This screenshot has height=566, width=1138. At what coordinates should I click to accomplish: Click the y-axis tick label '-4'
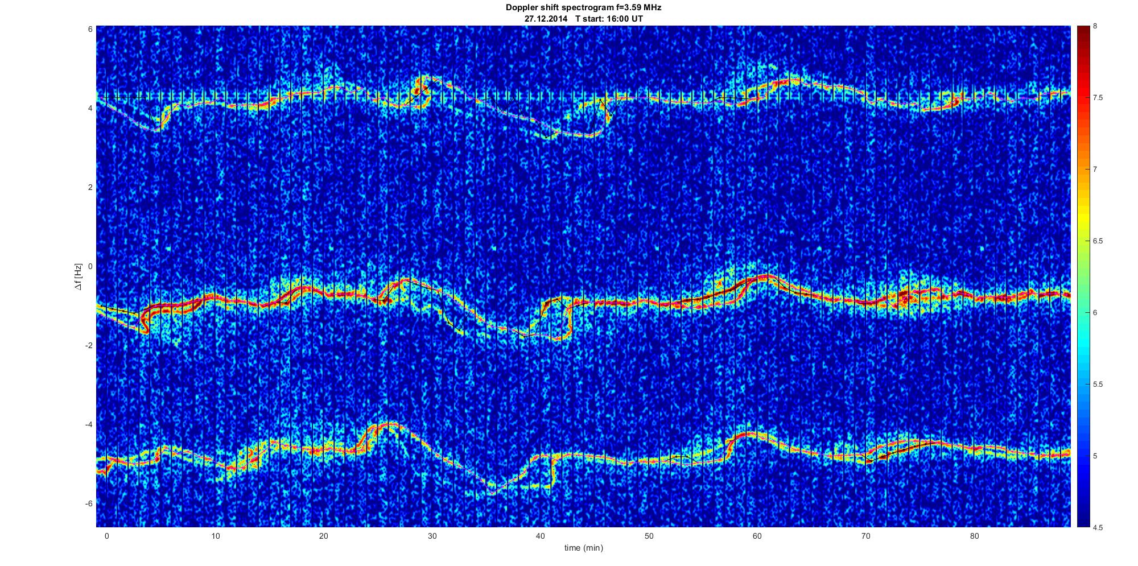pyautogui.click(x=89, y=424)
